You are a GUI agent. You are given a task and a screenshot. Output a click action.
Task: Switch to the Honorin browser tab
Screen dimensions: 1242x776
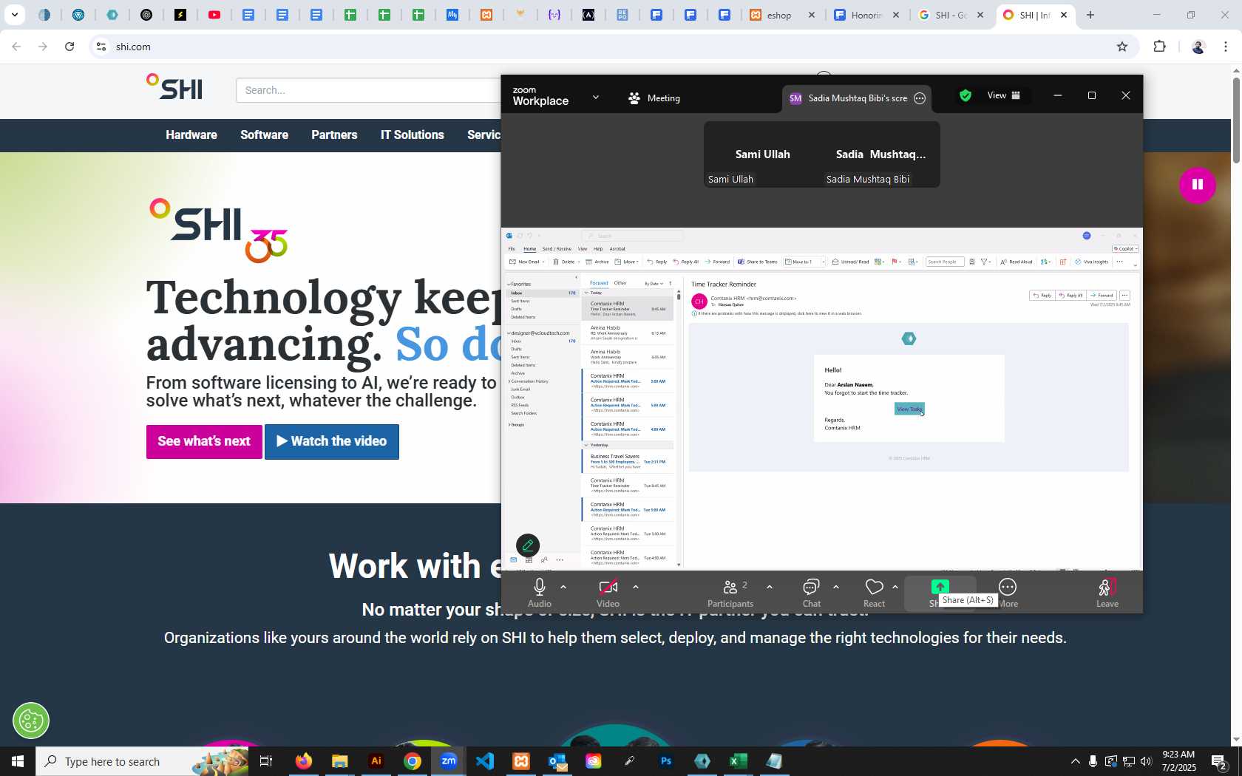point(867,15)
